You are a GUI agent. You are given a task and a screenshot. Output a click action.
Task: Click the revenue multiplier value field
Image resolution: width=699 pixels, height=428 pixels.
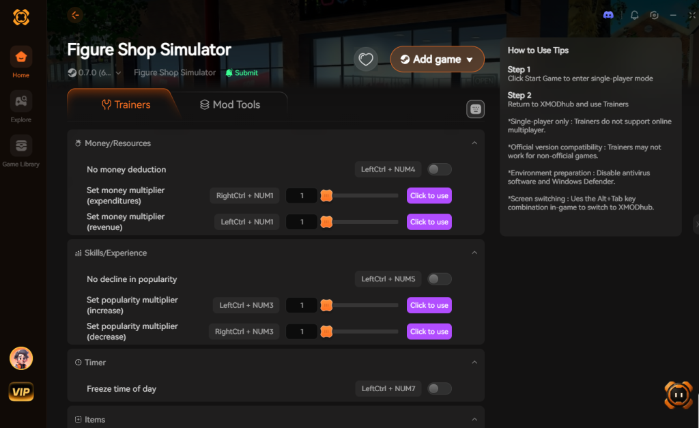pyautogui.click(x=302, y=222)
